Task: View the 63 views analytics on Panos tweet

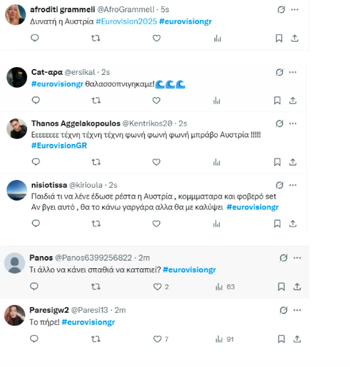Action: click(x=225, y=287)
